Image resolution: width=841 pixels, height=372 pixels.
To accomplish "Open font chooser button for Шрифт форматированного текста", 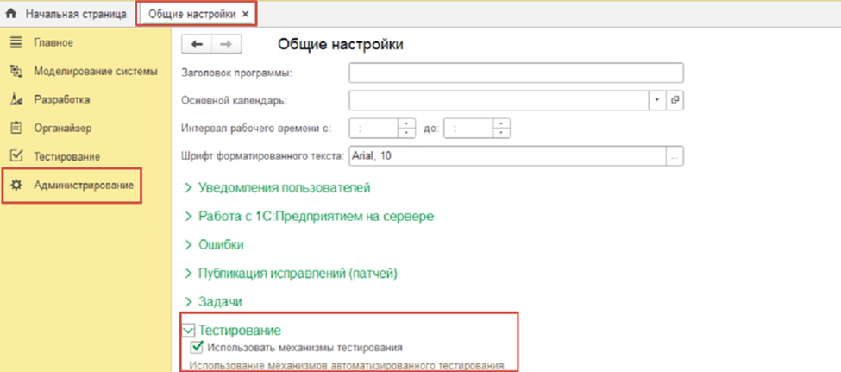I will pos(675,156).
